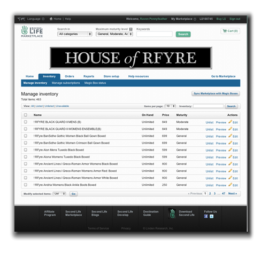Click the Home house icon in top bar
Screen dimensions: 261x253
click(51, 19)
